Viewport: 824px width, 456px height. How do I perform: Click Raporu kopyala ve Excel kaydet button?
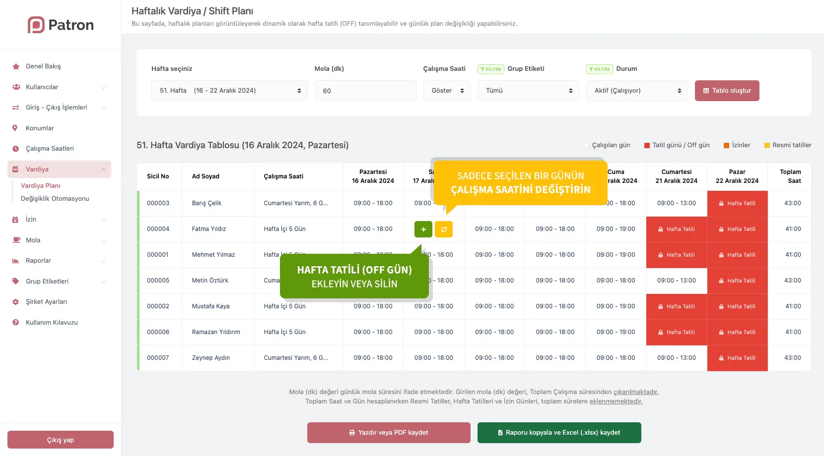point(559,433)
